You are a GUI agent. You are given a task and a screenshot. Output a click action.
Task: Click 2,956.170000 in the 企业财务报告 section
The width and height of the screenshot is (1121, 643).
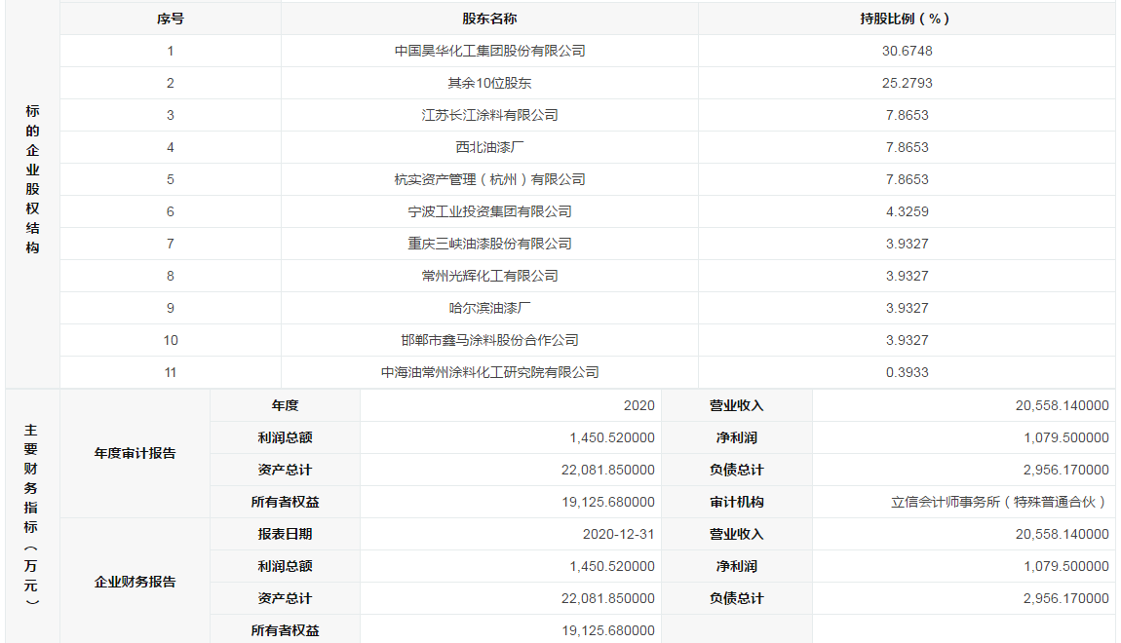tap(1066, 598)
